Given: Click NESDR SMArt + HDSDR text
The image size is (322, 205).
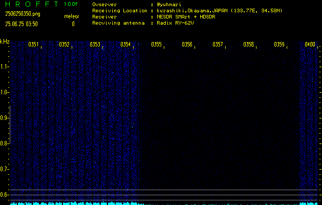Looking at the screenshot, I should tap(186, 17).
